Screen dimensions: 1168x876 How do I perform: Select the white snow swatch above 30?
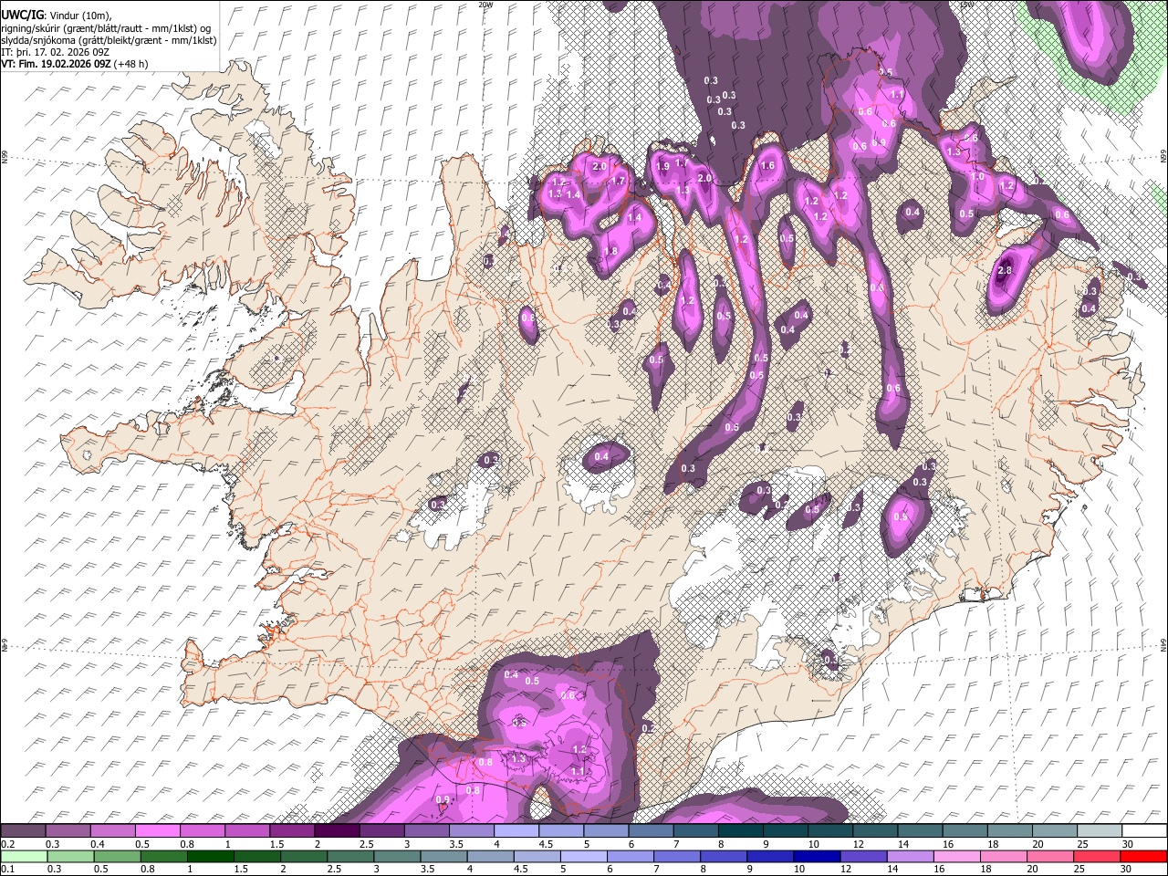(1143, 831)
